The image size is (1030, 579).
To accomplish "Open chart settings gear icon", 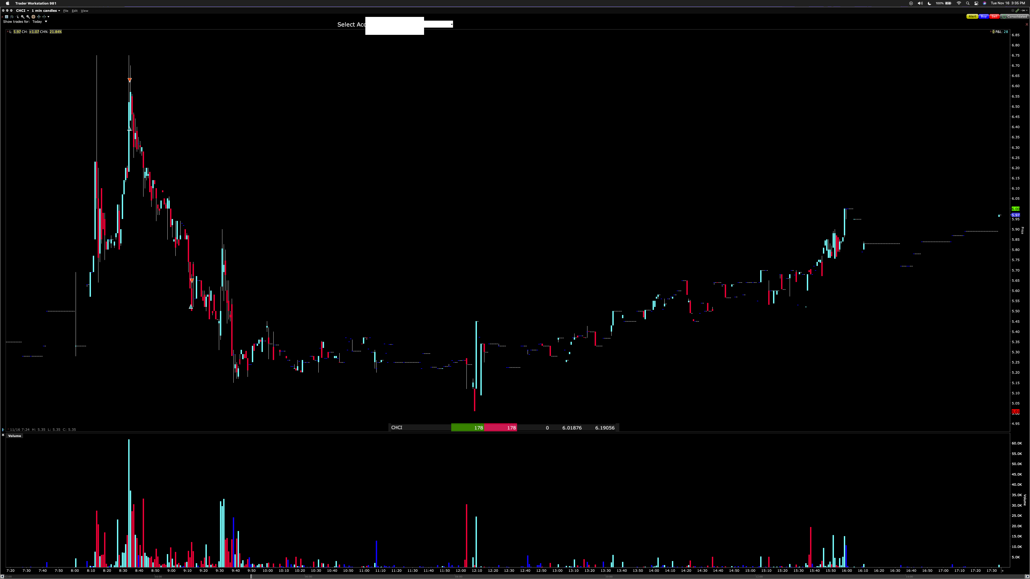I will click(1013, 11).
